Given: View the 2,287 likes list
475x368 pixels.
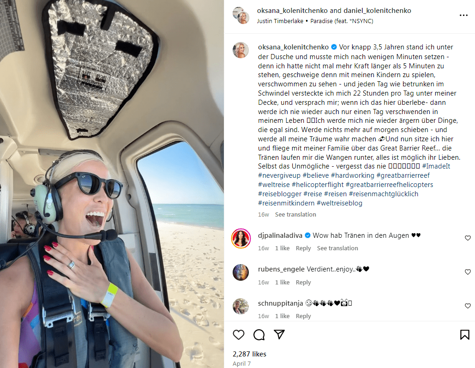Looking at the screenshot, I should pyautogui.click(x=249, y=354).
